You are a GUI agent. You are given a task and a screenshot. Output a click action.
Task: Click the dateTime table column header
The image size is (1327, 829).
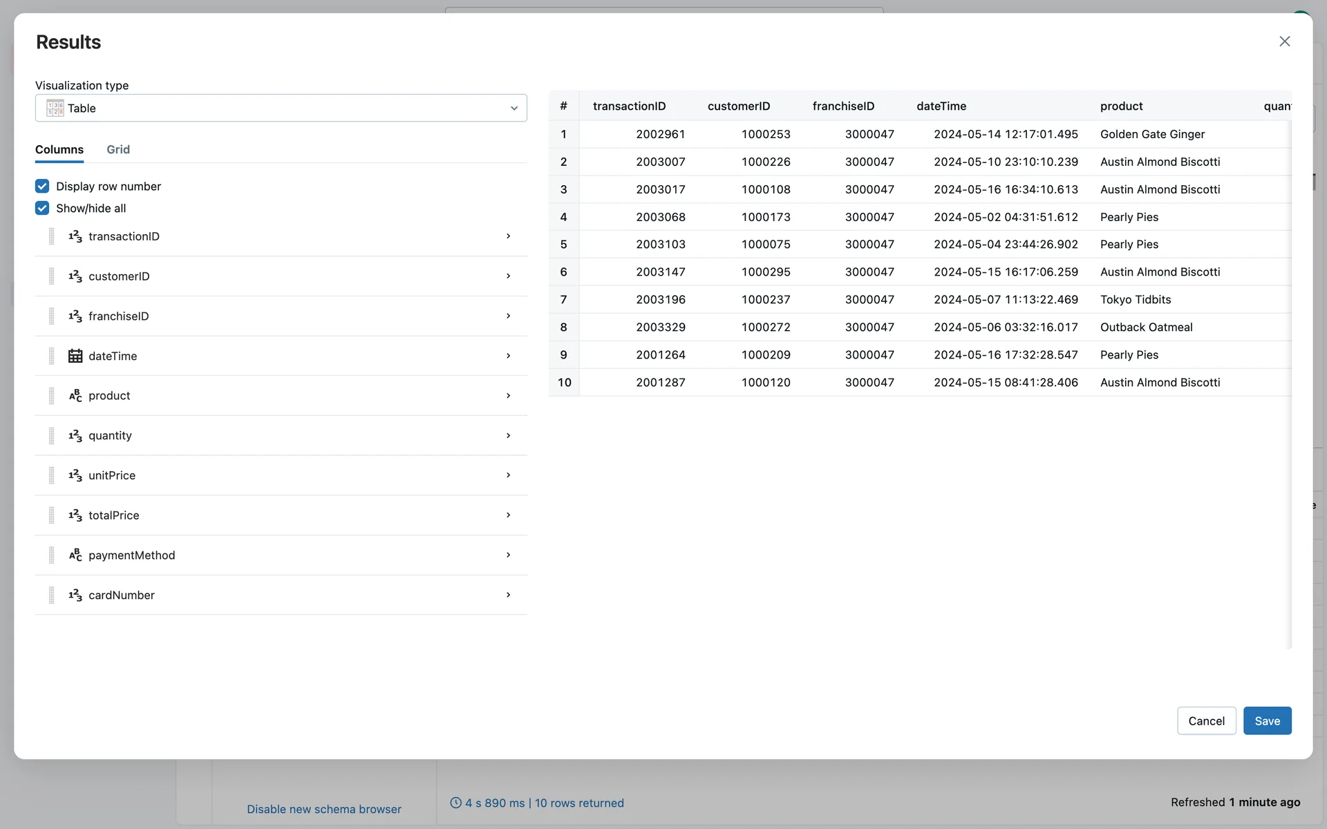pos(941,106)
